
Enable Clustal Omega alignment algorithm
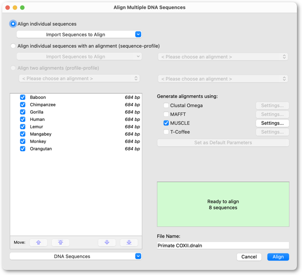pyautogui.click(x=166, y=105)
